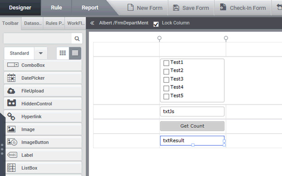Select the ComboBox control icon
The height and width of the screenshot is (176, 282).
click(13, 65)
